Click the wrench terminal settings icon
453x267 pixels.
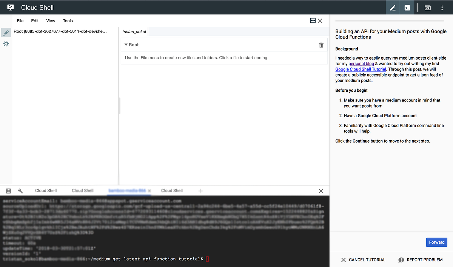(21, 190)
